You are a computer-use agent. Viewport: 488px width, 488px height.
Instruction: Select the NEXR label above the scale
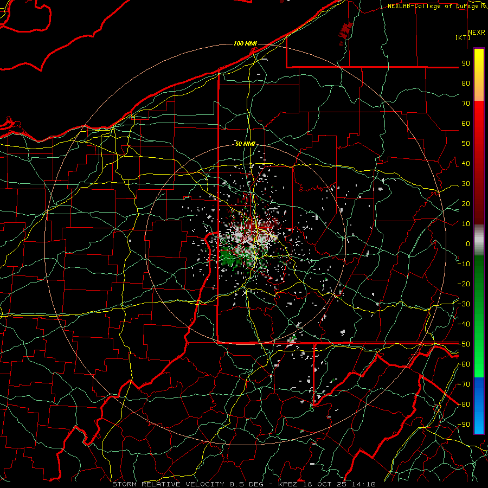pos(477,33)
